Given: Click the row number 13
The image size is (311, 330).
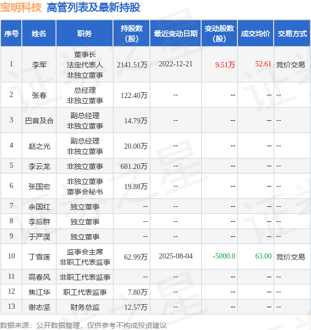Looking at the screenshot, I should (11, 307).
